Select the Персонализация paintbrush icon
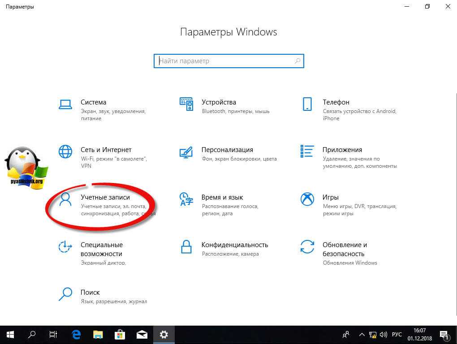The width and height of the screenshot is (457, 344). 186,152
